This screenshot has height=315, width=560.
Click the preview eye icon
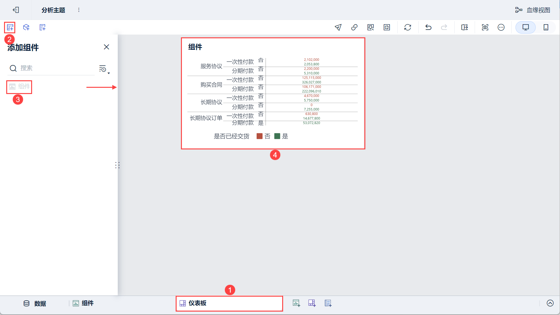485,27
